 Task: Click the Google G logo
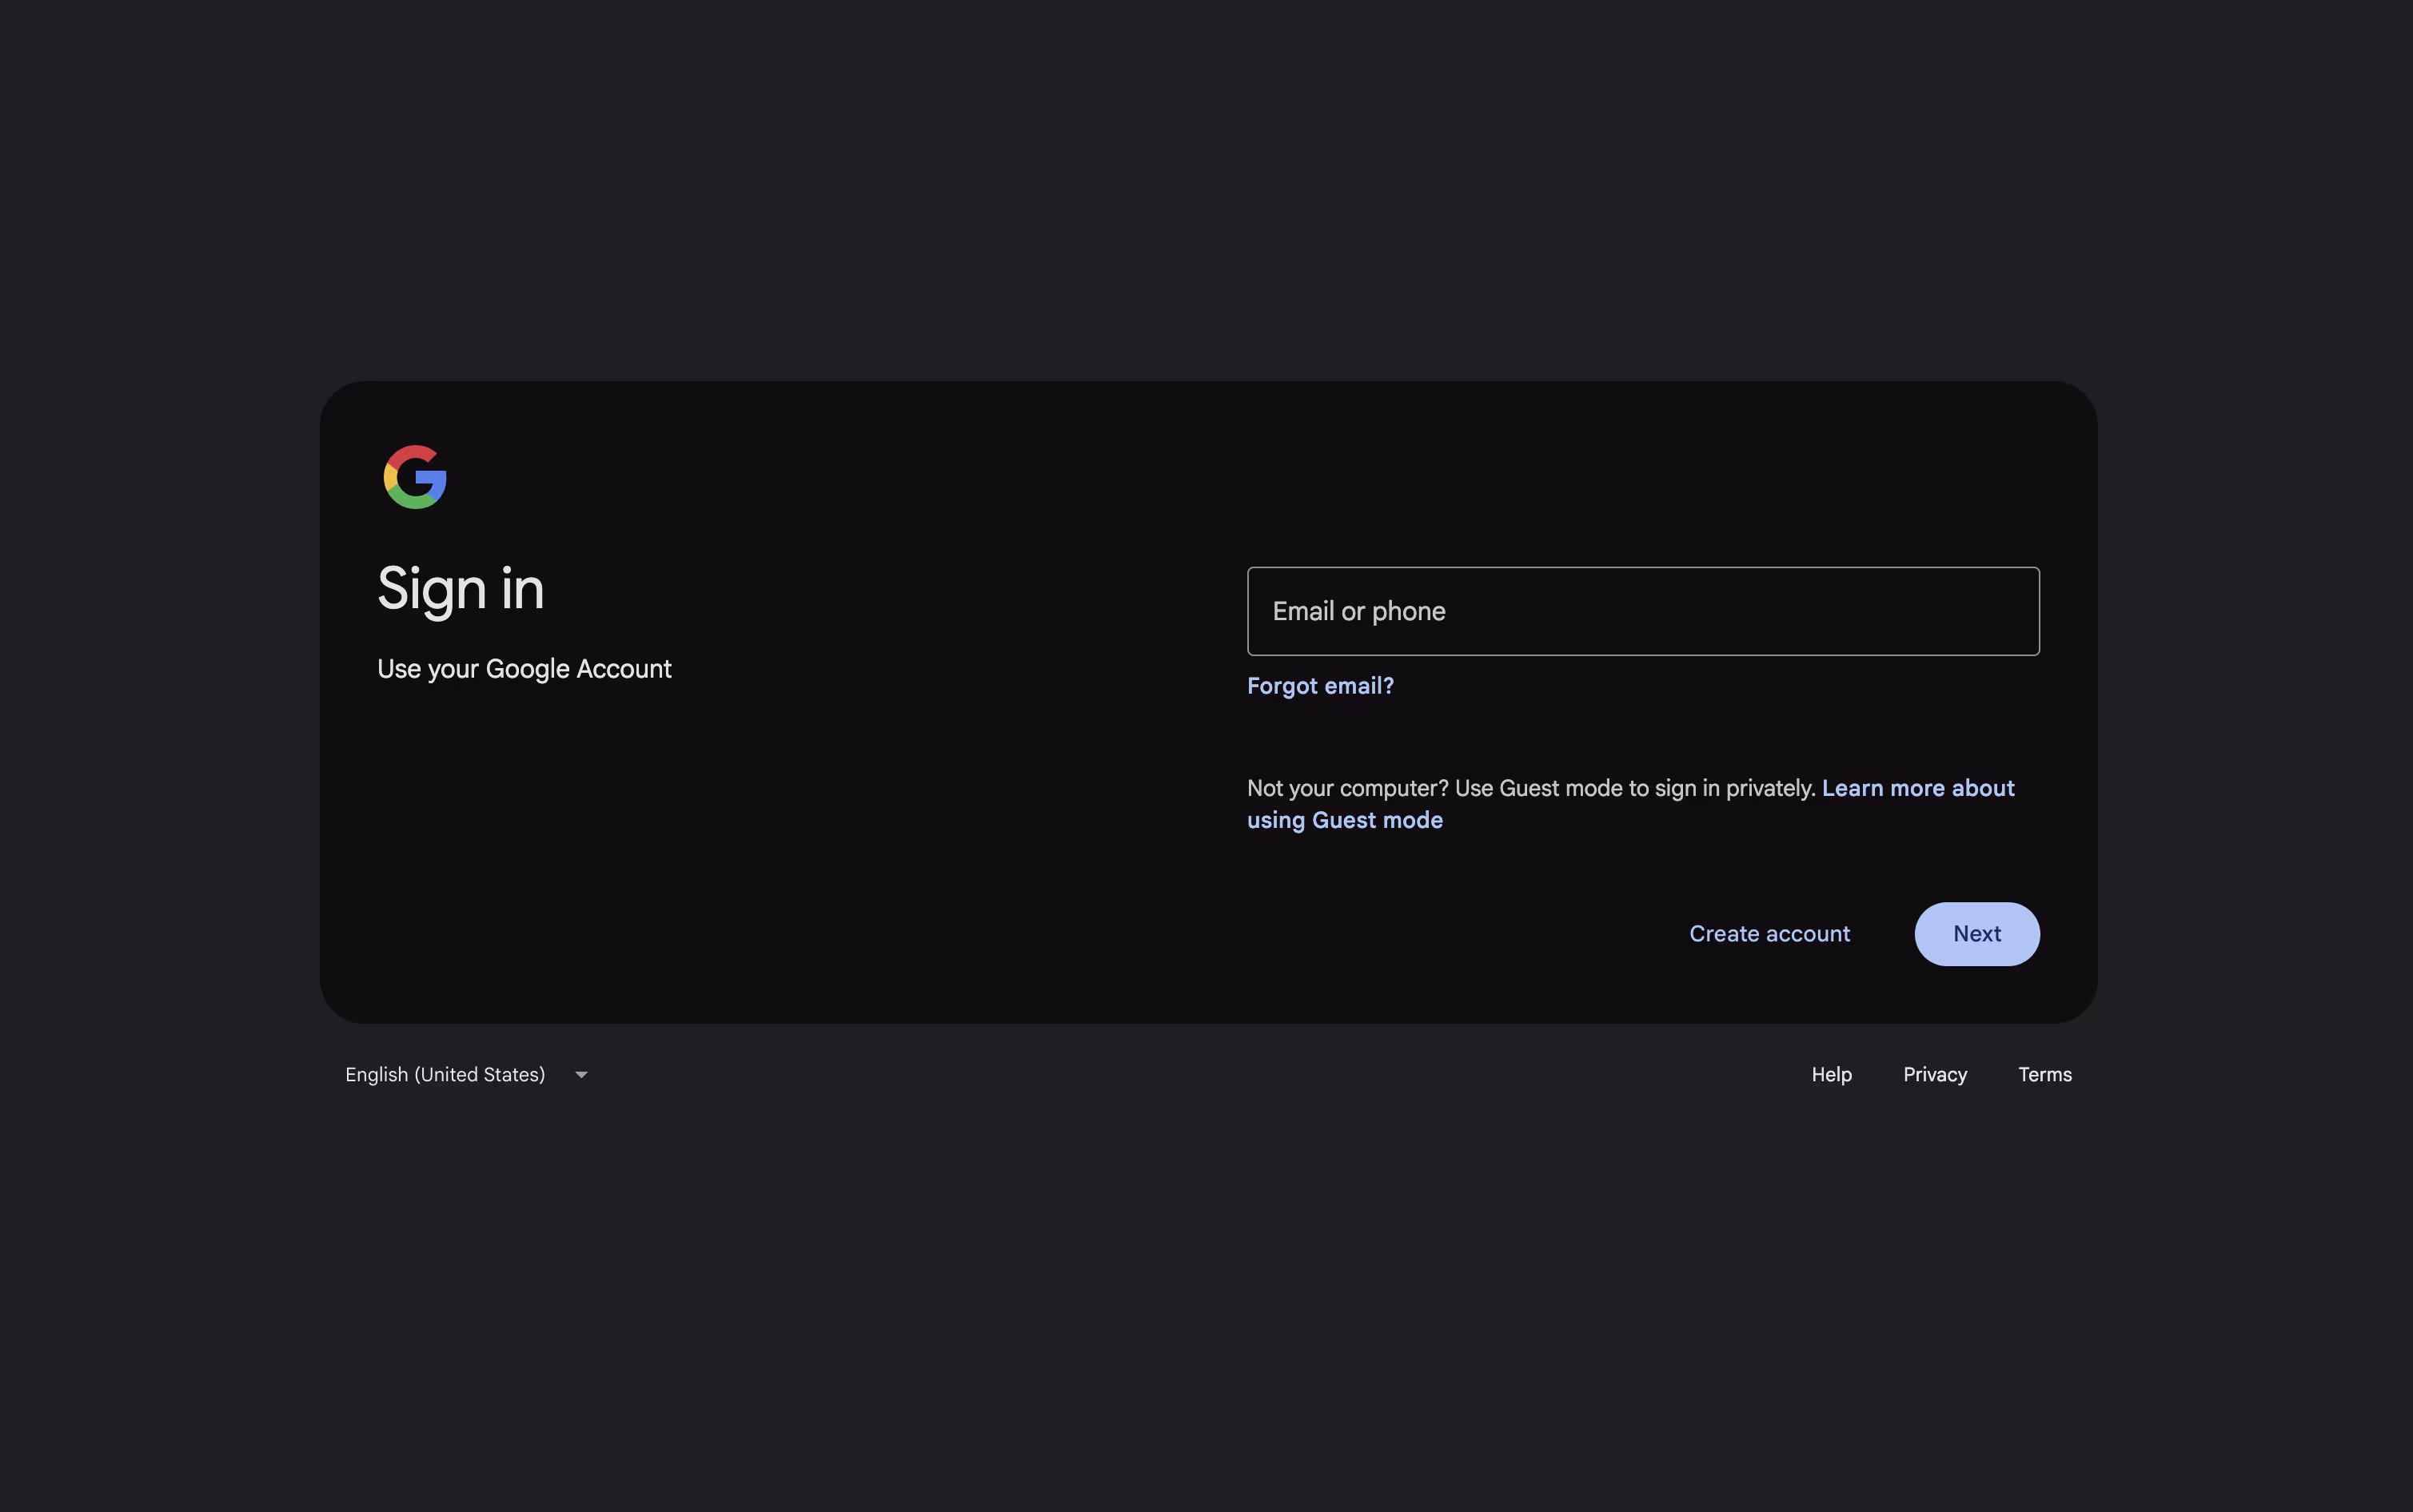click(415, 477)
